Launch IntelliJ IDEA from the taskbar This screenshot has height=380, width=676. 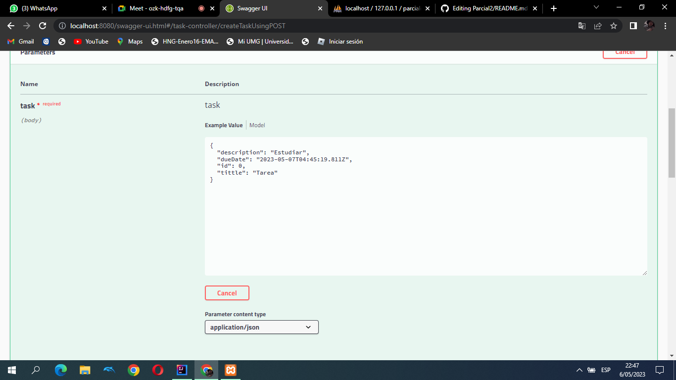[182, 370]
